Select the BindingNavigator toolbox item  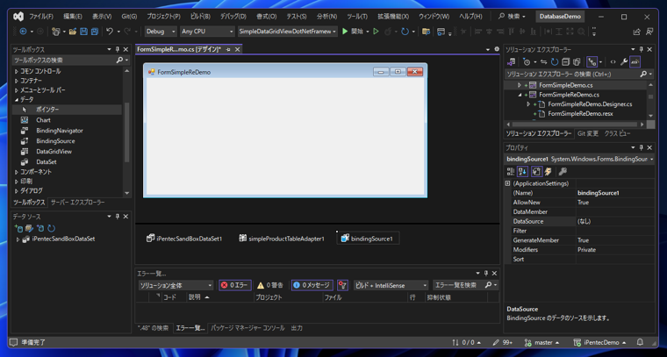coord(60,131)
